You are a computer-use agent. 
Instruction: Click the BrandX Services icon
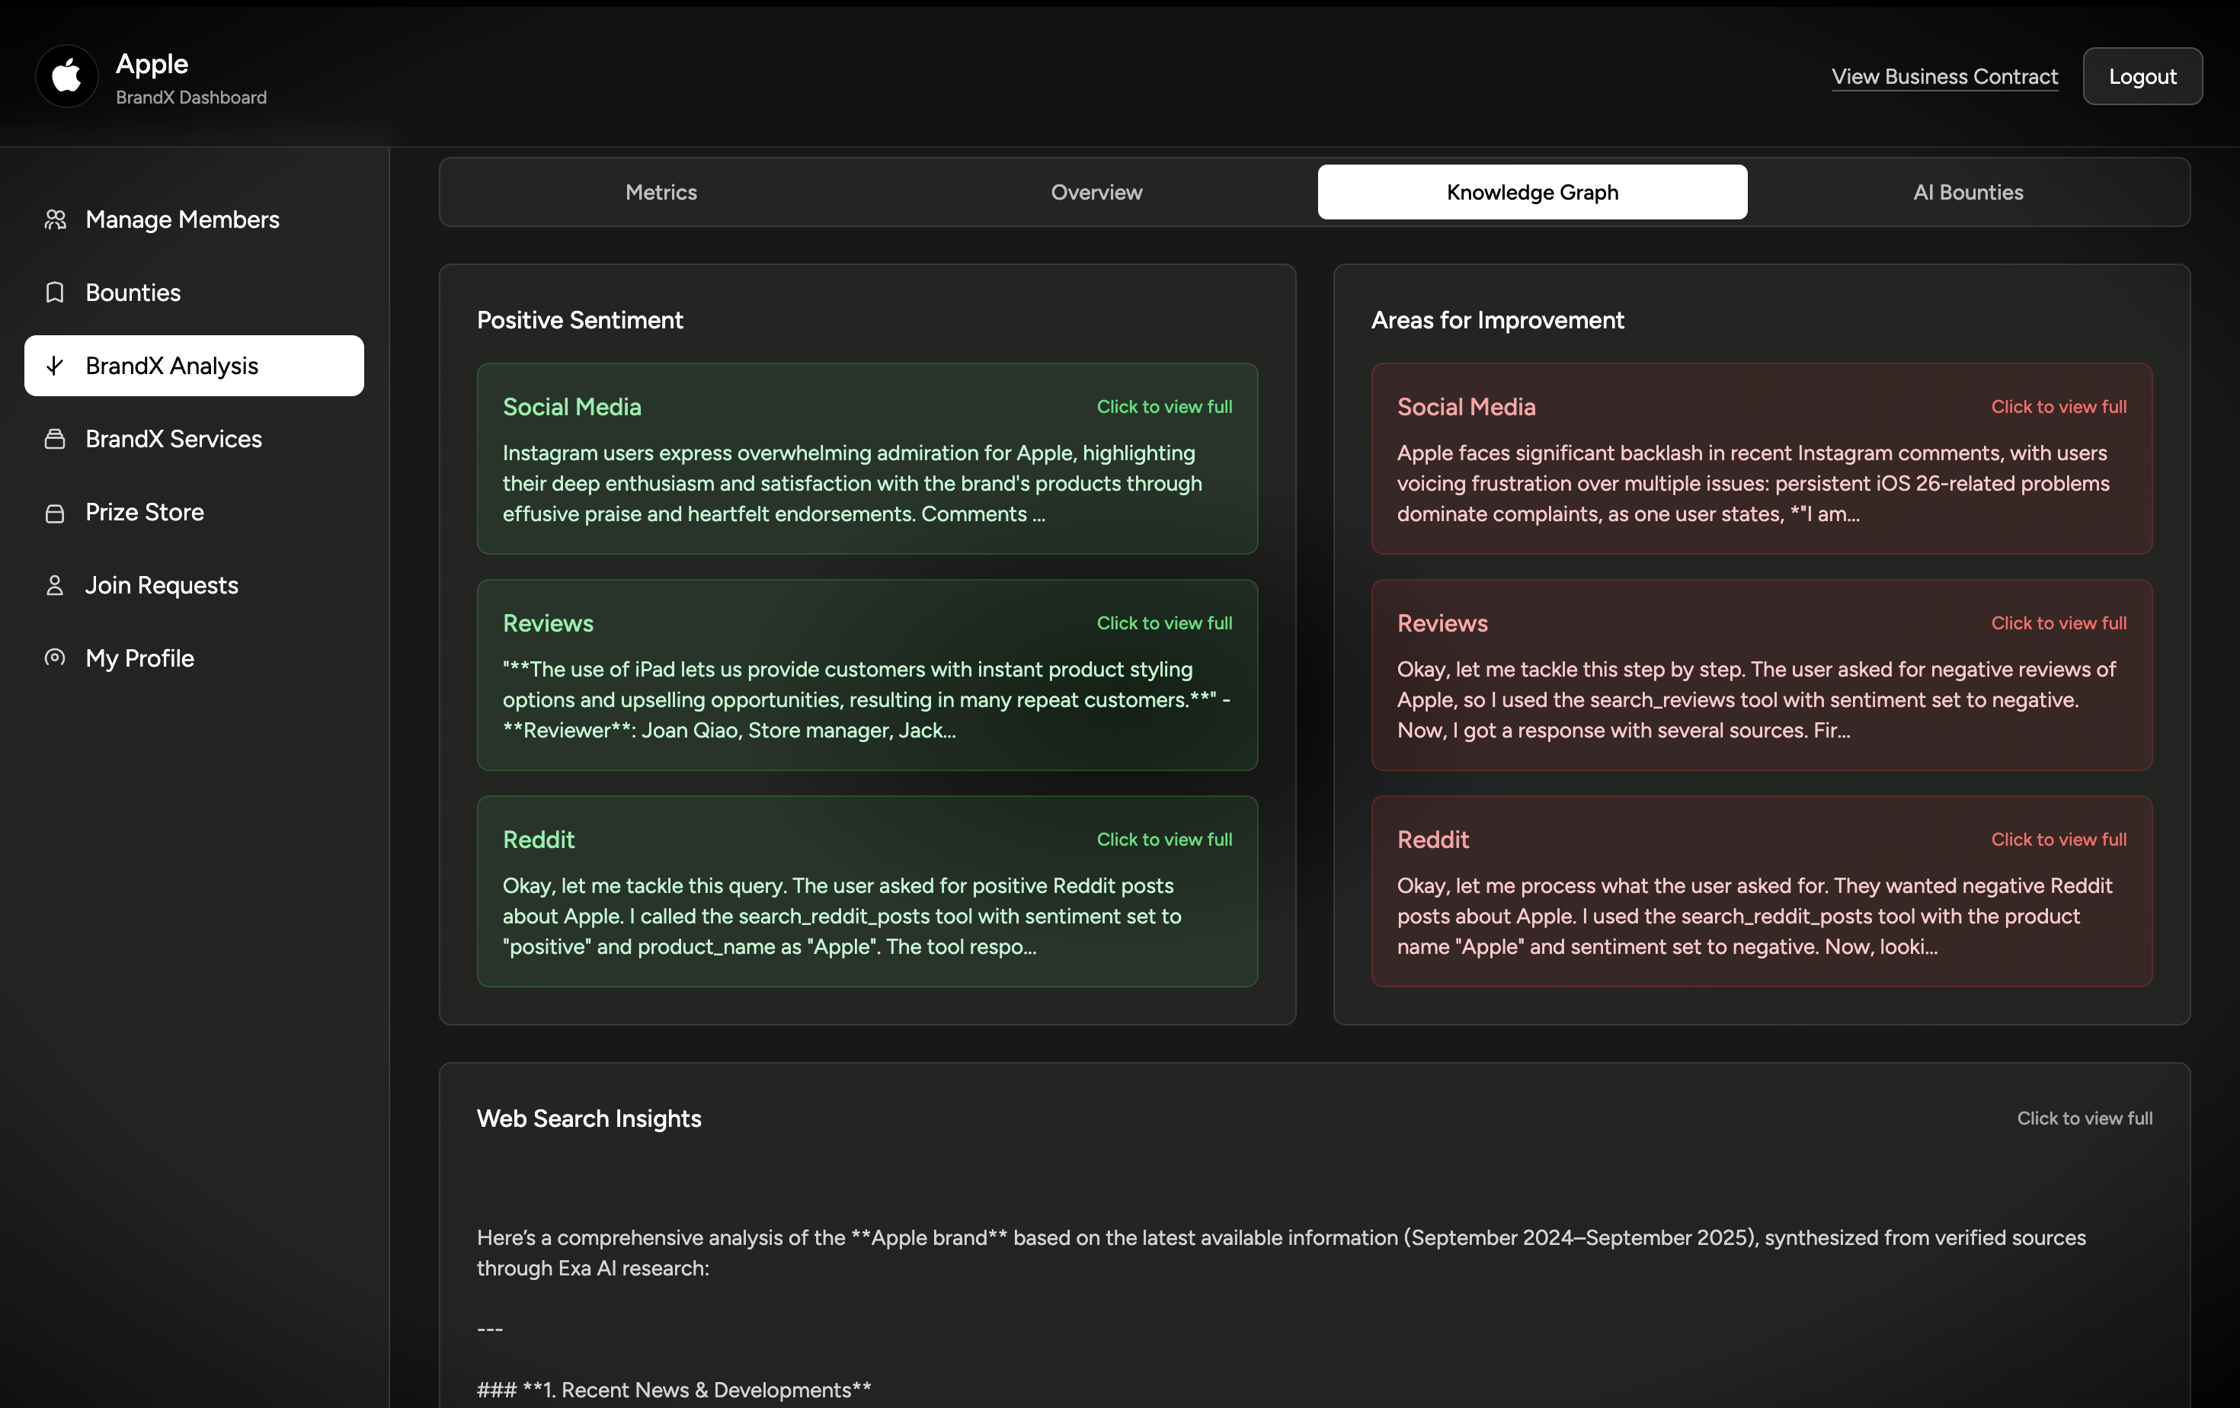coord(55,439)
